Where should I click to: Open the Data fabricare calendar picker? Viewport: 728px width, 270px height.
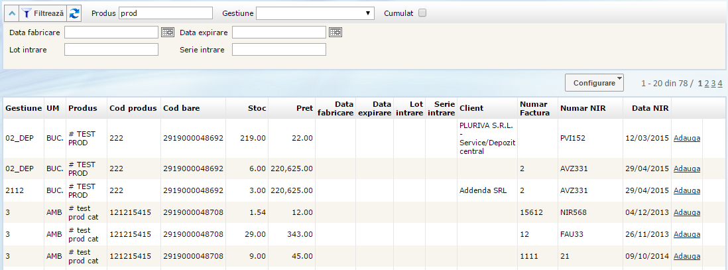pyautogui.click(x=168, y=32)
